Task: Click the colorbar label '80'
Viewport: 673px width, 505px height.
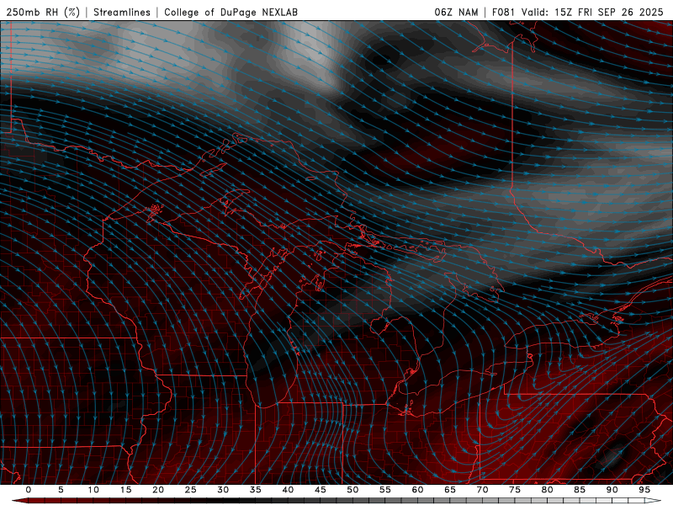Action: [548, 490]
